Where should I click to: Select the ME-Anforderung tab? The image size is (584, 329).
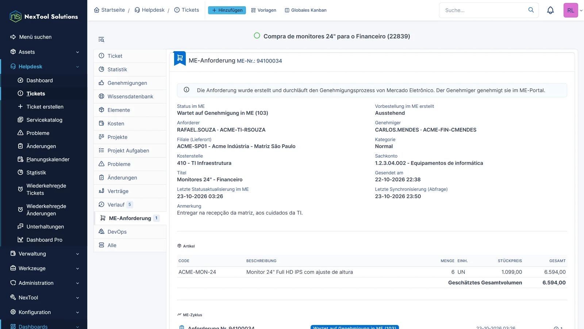click(130, 218)
